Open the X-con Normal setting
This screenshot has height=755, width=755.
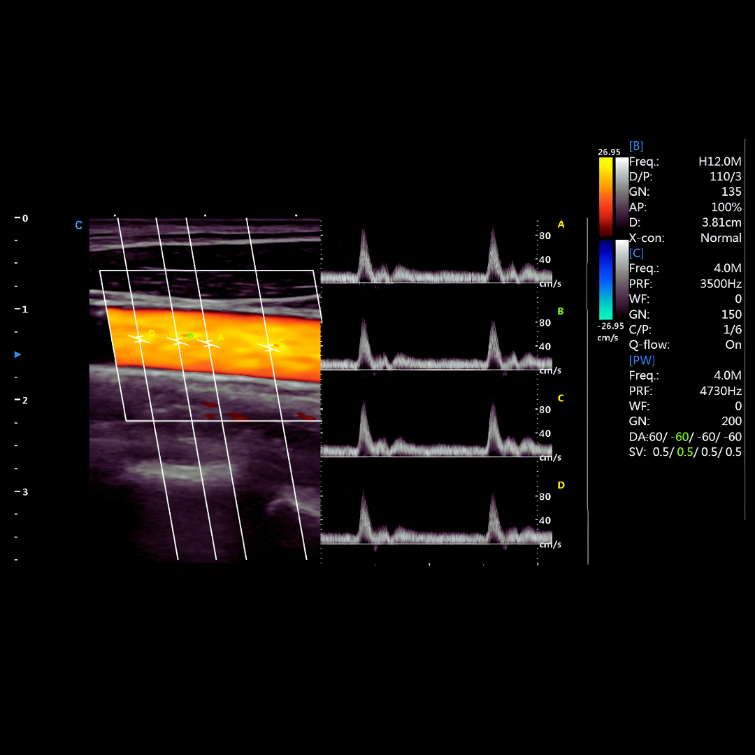720,238
